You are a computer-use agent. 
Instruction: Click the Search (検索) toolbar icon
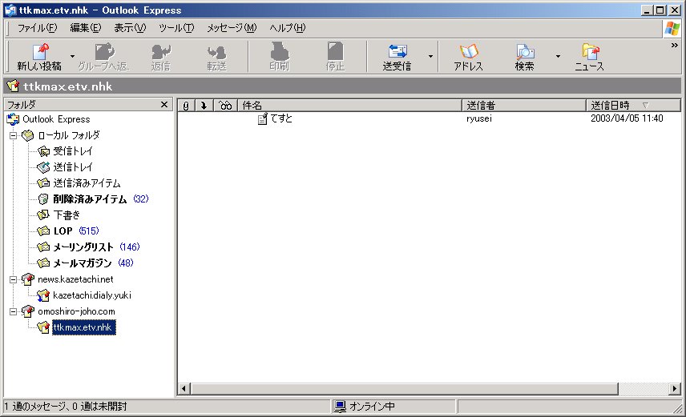pyautogui.click(x=525, y=57)
